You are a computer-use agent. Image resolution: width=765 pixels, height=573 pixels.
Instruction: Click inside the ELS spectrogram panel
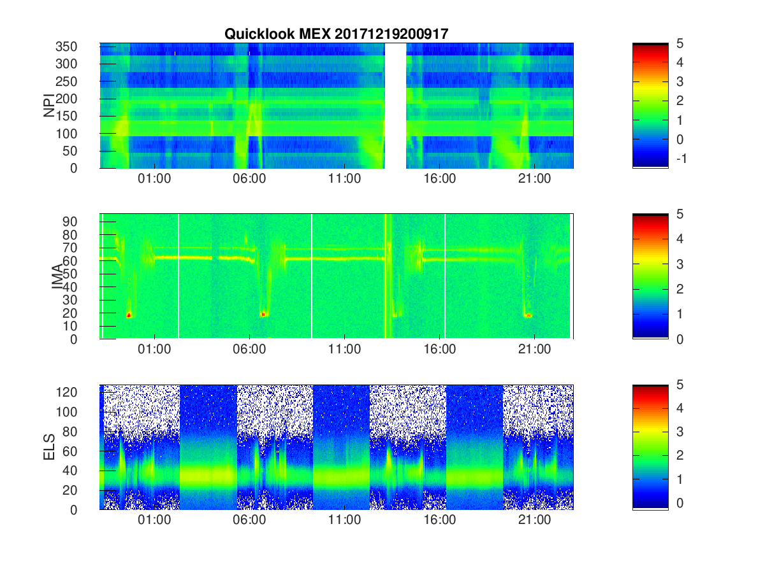337,447
